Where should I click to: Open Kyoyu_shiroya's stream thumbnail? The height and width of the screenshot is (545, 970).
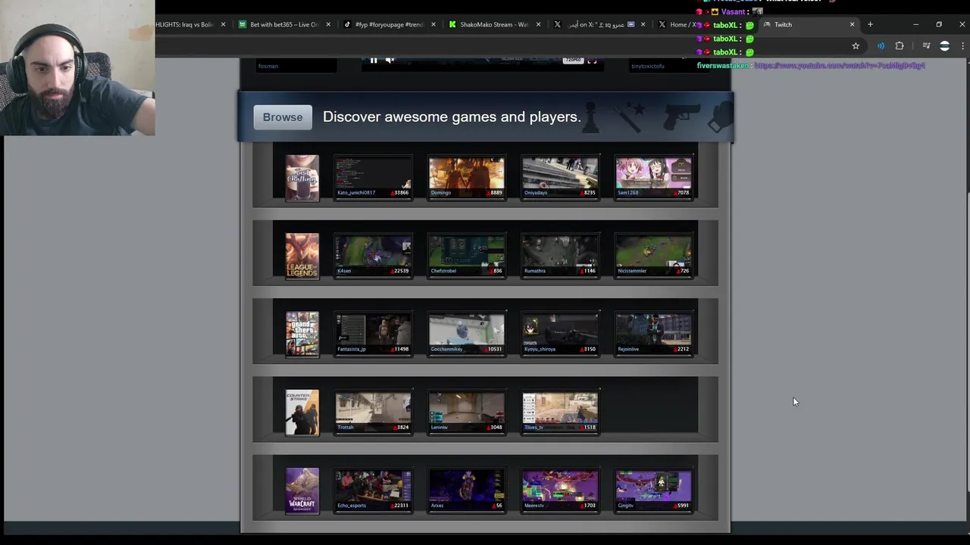(560, 334)
